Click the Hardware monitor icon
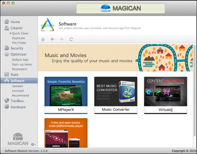The image size is (197, 154). [x=7, y=107]
